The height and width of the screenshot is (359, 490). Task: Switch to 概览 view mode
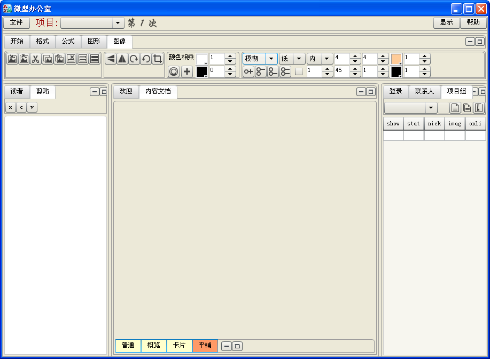(x=154, y=345)
